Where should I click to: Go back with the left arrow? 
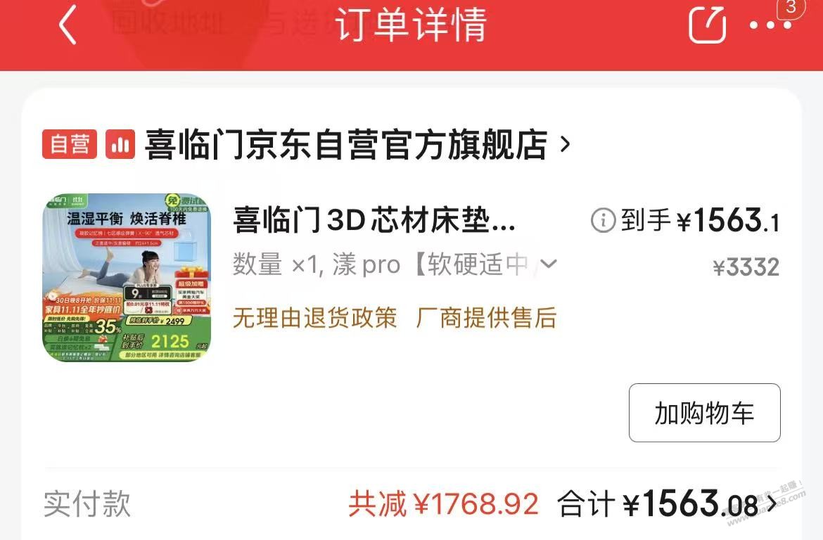click(x=68, y=25)
